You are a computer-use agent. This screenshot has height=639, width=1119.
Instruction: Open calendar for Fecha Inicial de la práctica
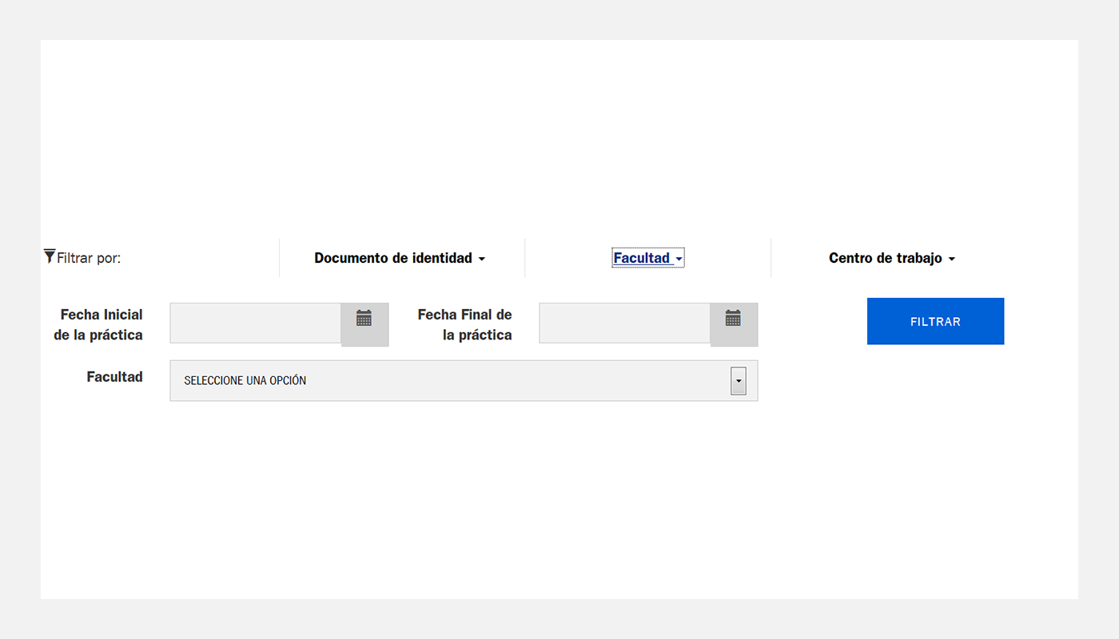tap(364, 324)
